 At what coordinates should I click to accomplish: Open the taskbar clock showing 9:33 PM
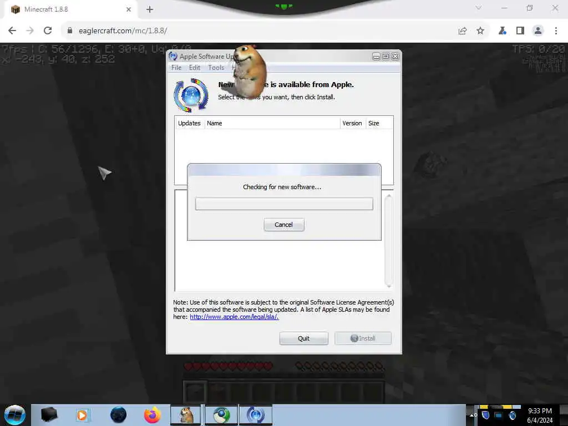pyautogui.click(x=540, y=415)
